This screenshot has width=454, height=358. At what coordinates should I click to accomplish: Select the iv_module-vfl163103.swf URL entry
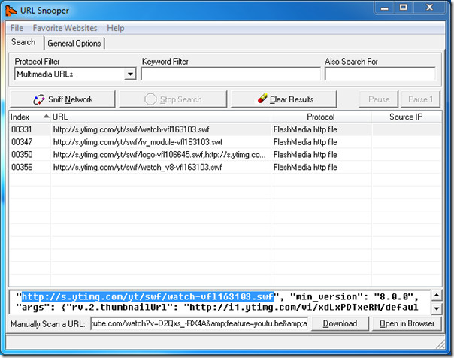(138, 142)
